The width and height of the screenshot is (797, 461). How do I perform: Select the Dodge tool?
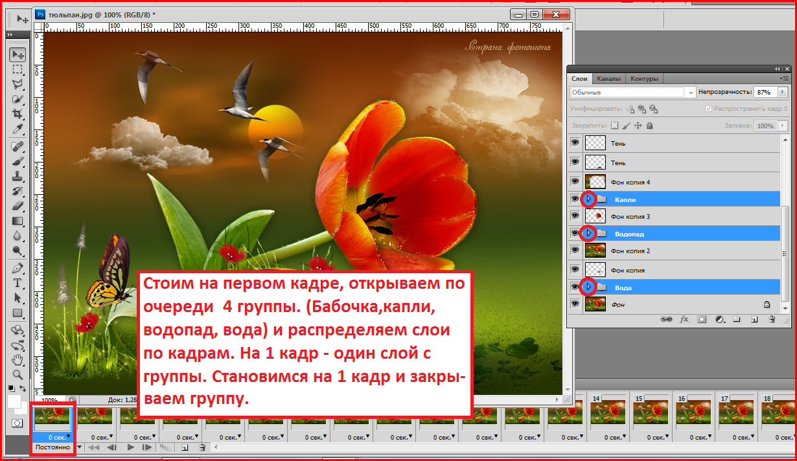(17, 251)
